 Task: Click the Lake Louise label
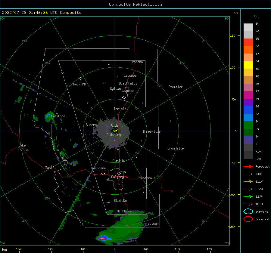point(23,148)
